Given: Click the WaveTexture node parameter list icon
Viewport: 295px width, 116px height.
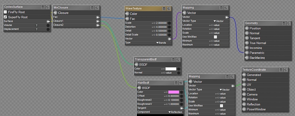Looking at the screenshot, I should 164,8.
